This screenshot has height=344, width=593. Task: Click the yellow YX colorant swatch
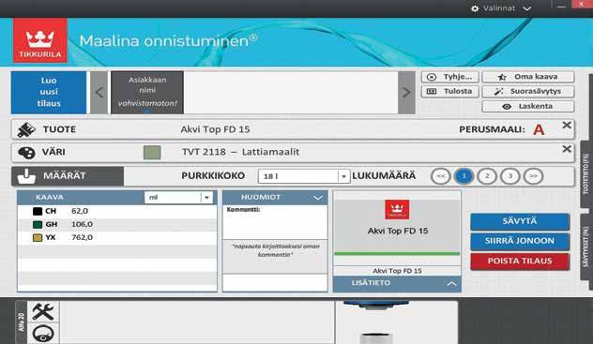pos(38,237)
